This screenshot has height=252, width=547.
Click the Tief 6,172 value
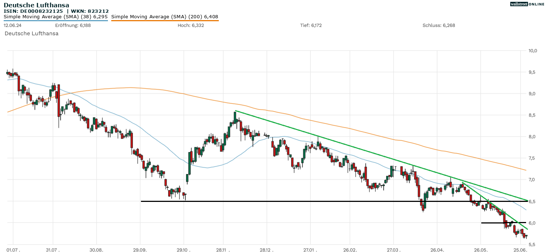click(x=311, y=25)
